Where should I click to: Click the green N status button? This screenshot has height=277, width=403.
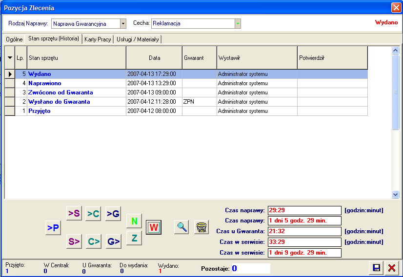pyautogui.click(x=134, y=221)
